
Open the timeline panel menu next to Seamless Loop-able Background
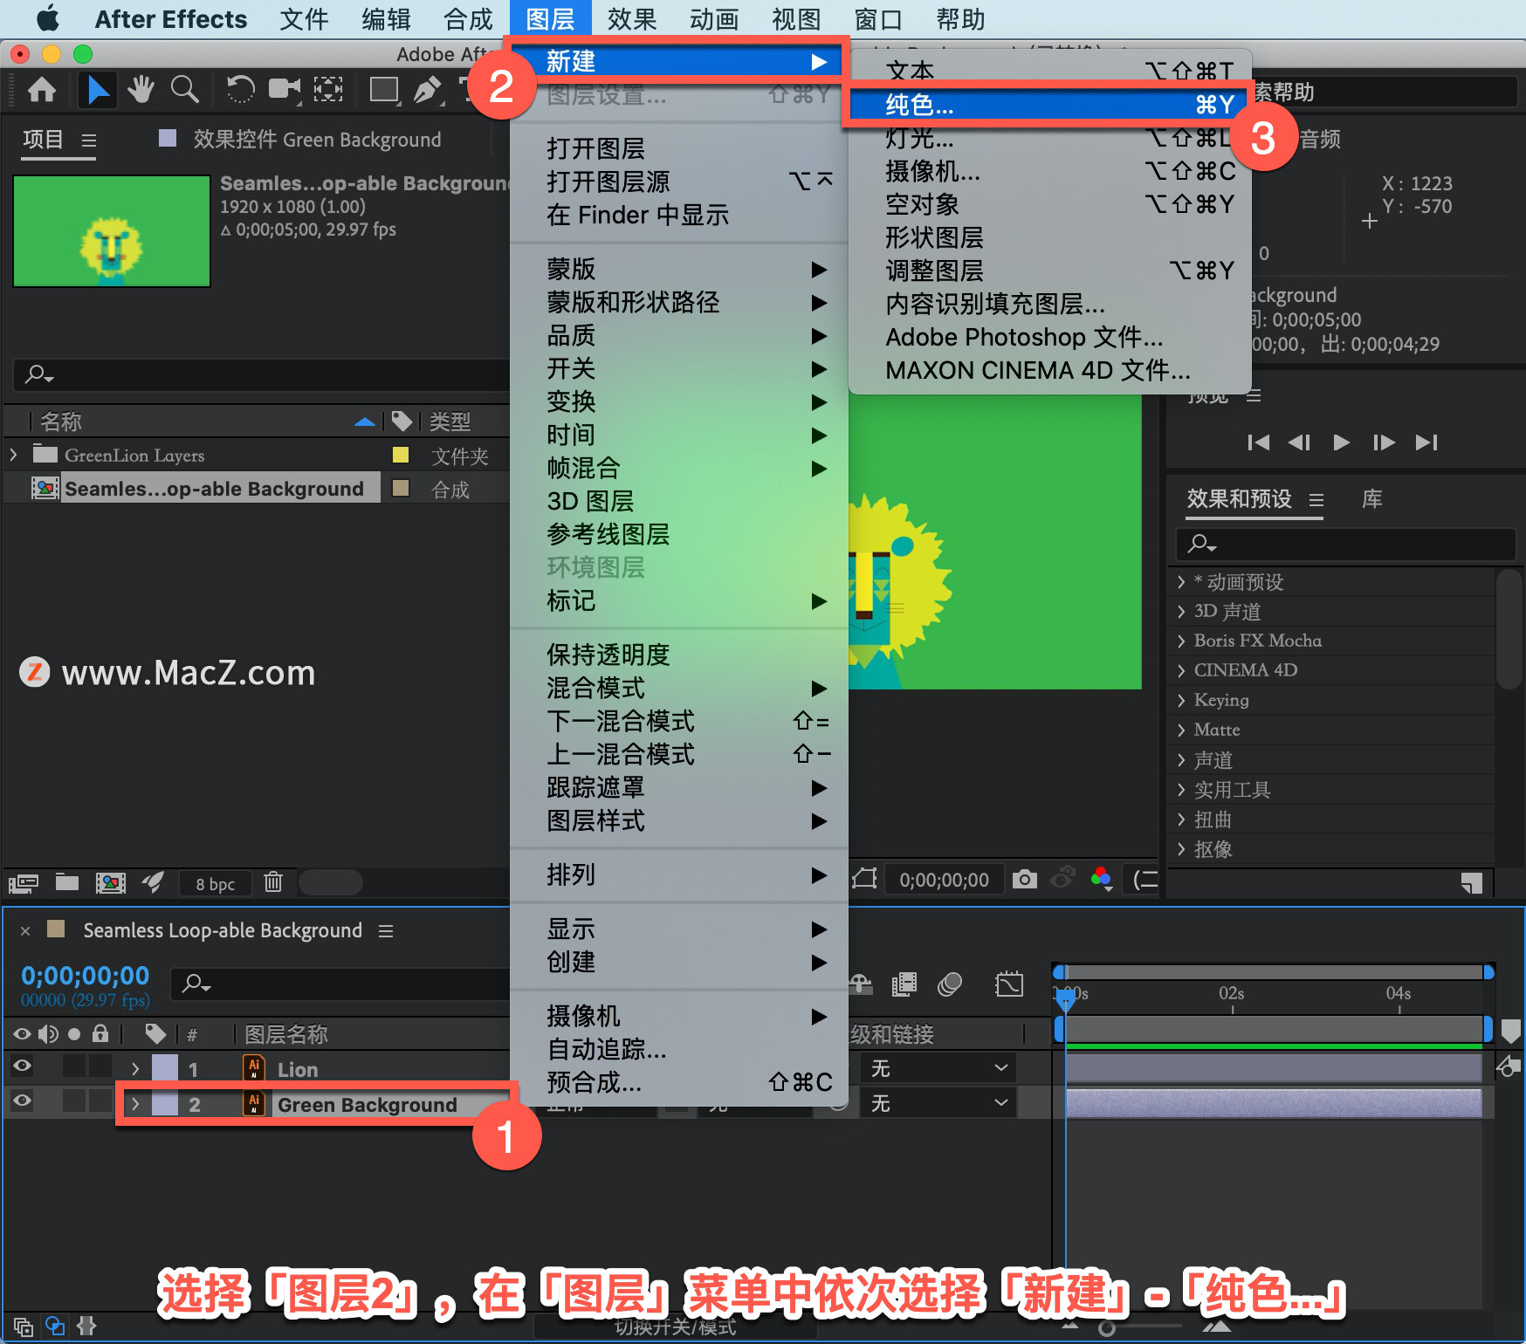coord(386,931)
